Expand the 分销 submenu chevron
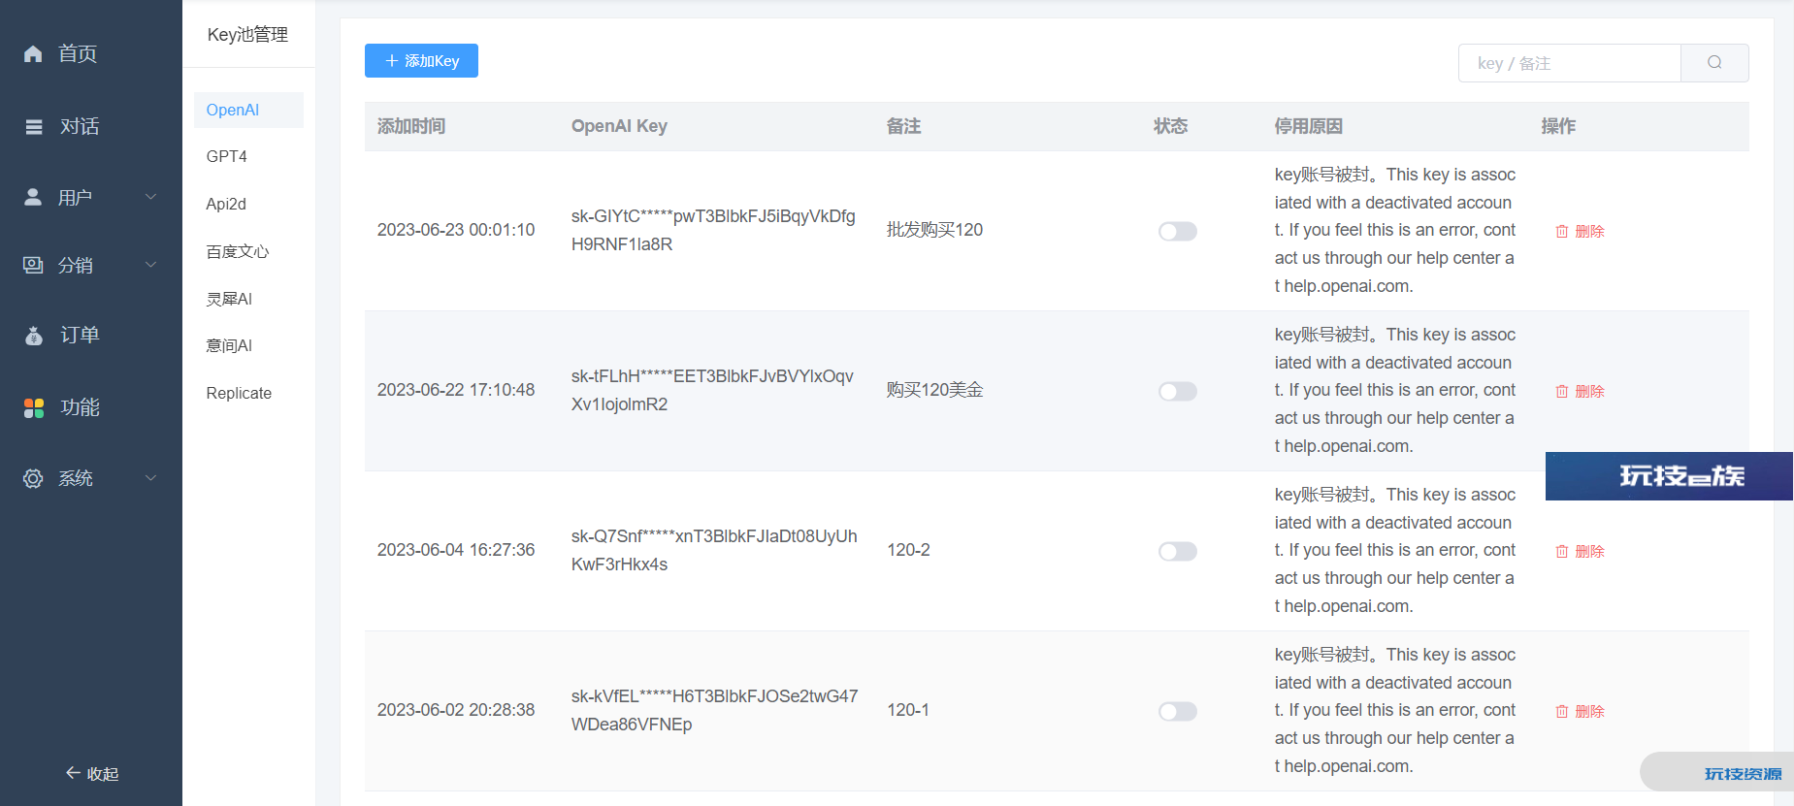Viewport: 1794px width, 806px height. pyautogui.click(x=151, y=265)
